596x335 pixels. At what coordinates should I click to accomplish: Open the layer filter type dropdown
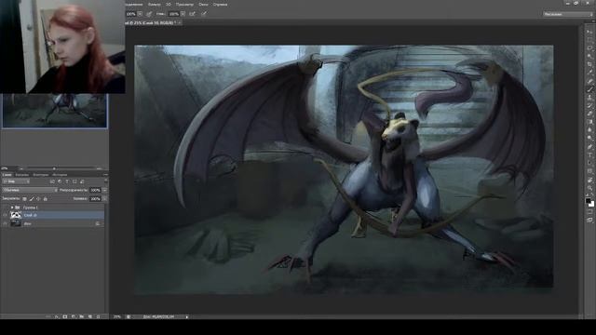tap(17, 181)
